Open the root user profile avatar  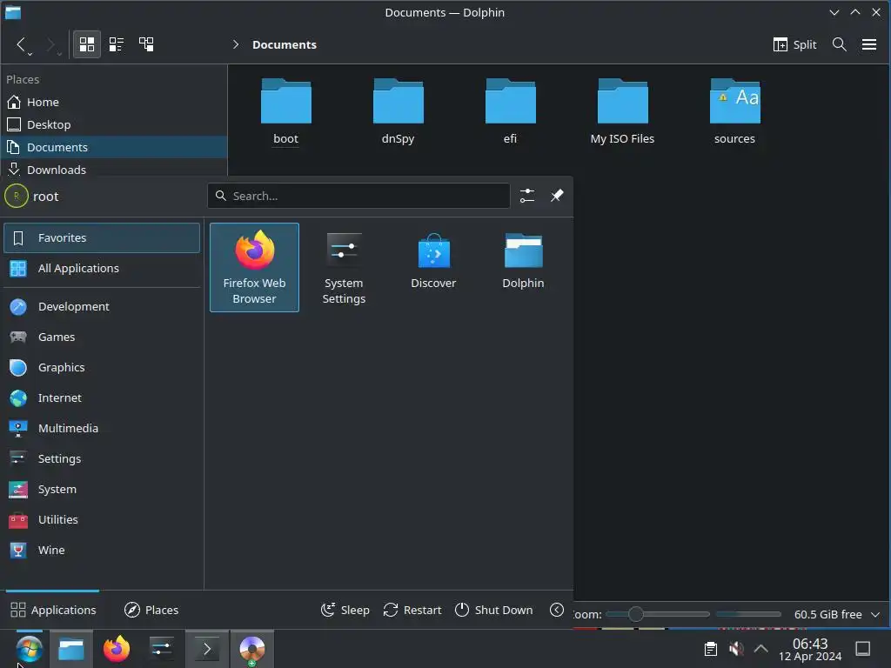click(16, 196)
